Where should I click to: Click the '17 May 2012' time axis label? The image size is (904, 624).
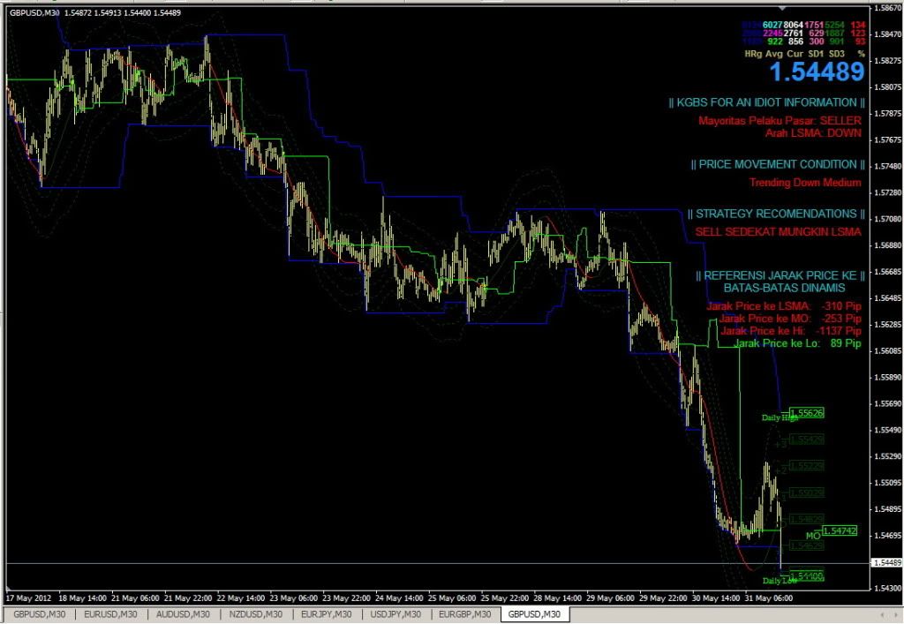[x=28, y=598]
